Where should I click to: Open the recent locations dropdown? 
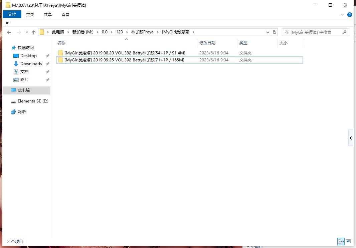click(x=27, y=32)
